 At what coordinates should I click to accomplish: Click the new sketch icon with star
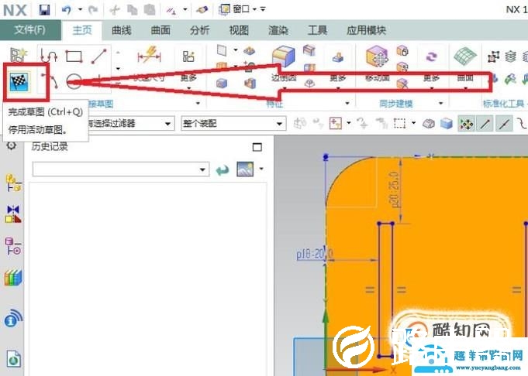(x=18, y=55)
